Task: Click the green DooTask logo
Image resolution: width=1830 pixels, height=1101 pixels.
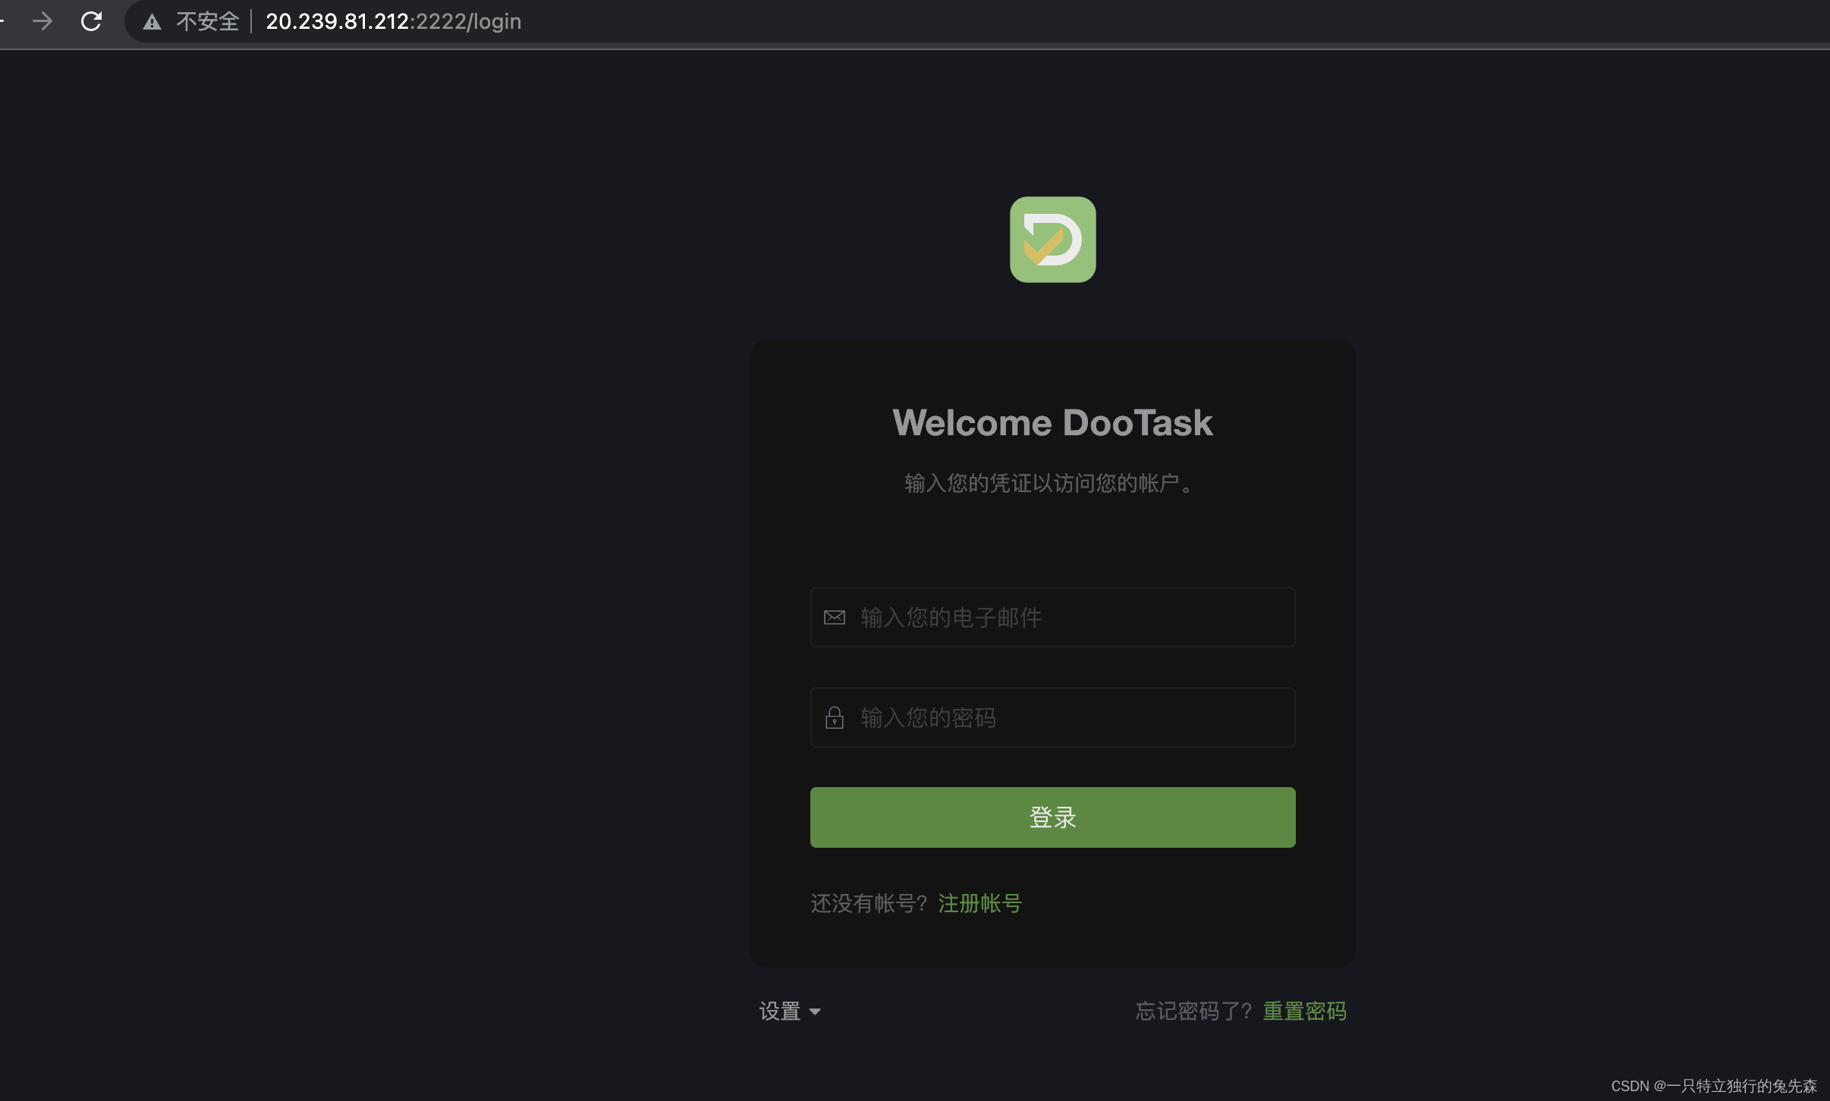Action: (x=1052, y=240)
